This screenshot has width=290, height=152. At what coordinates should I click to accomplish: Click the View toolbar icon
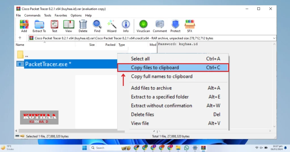tap(69, 26)
